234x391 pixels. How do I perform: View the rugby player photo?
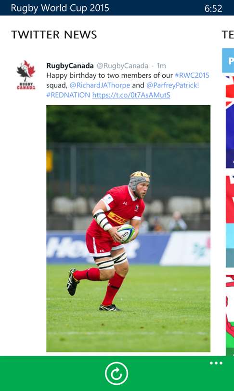coord(128,228)
